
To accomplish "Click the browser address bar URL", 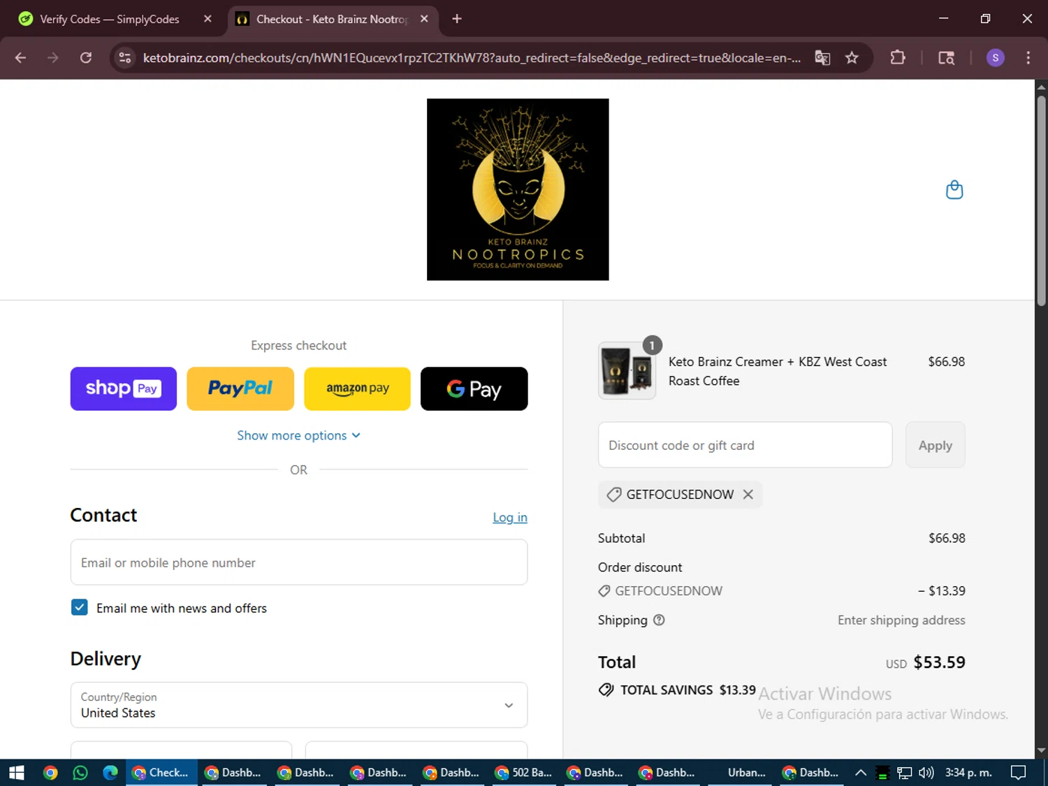I will pos(472,58).
